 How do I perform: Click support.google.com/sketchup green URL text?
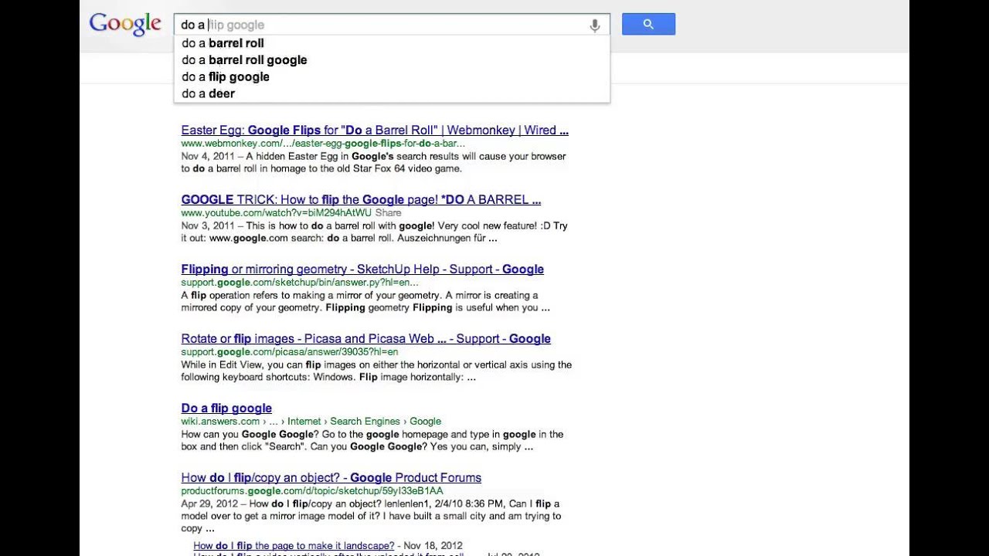[299, 283]
